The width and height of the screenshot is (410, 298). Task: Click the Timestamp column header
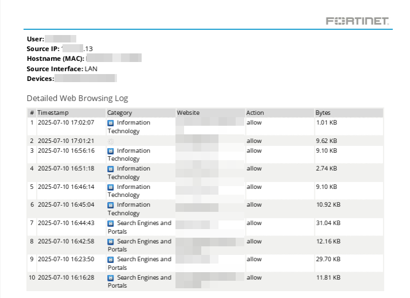pyautogui.click(x=53, y=113)
